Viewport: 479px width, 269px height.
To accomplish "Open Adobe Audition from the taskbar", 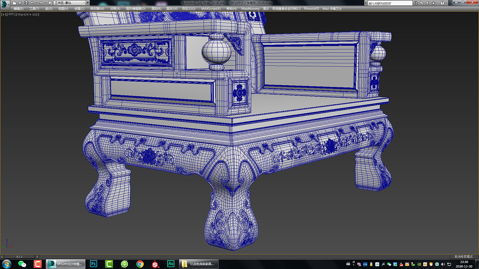I will click(x=171, y=264).
